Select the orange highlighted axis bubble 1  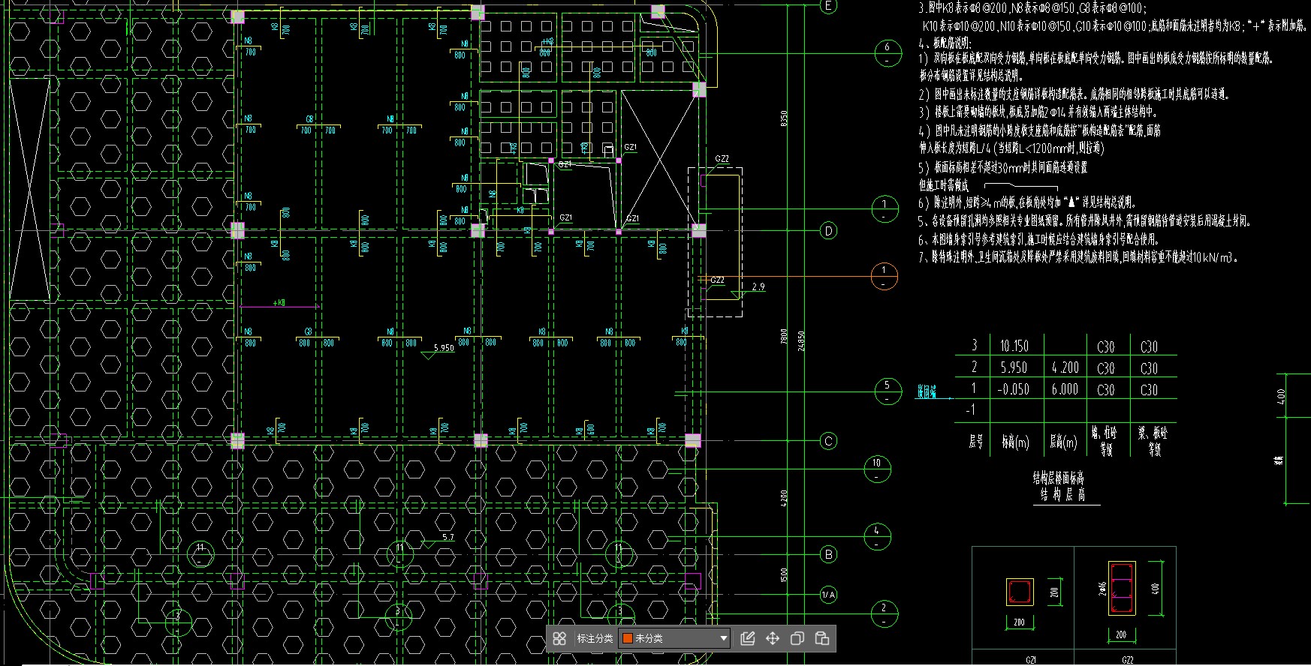coord(884,276)
